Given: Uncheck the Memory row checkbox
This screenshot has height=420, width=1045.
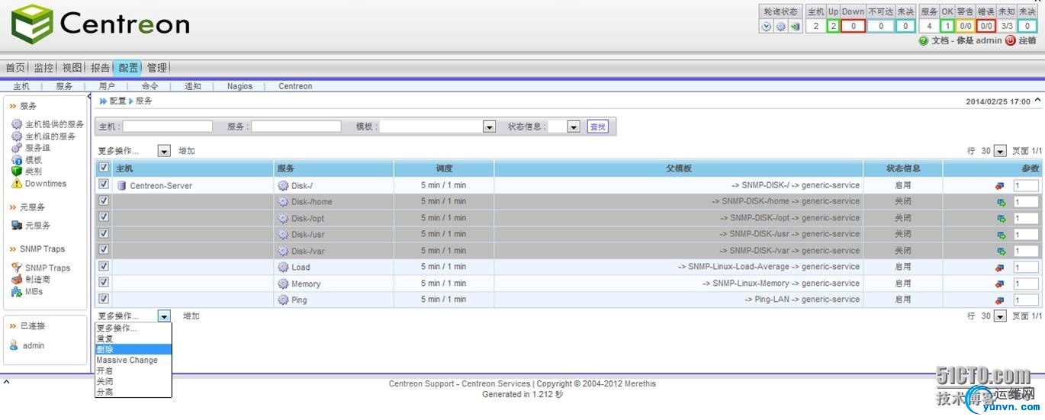Looking at the screenshot, I should click(104, 283).
